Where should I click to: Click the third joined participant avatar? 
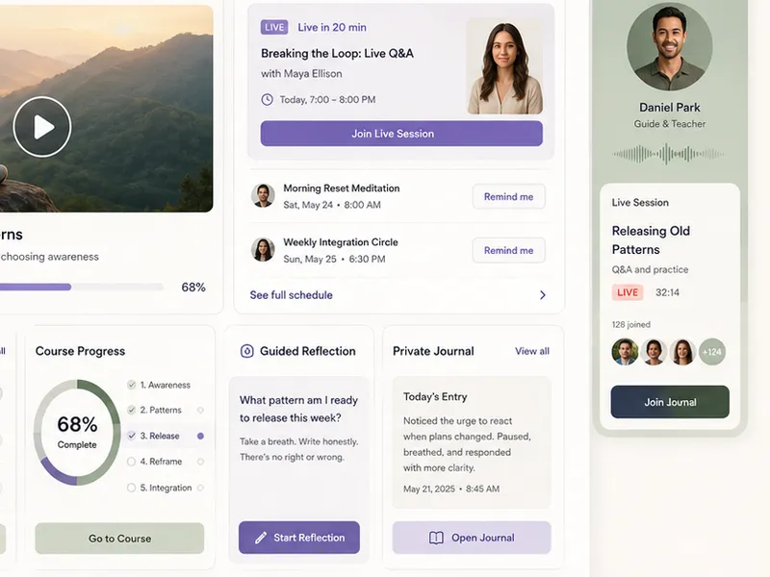coord(682,352)
